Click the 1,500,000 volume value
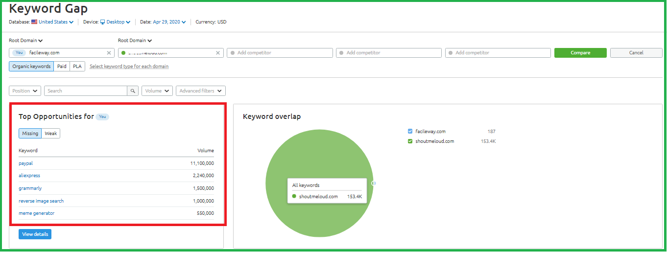 (203, 188)
